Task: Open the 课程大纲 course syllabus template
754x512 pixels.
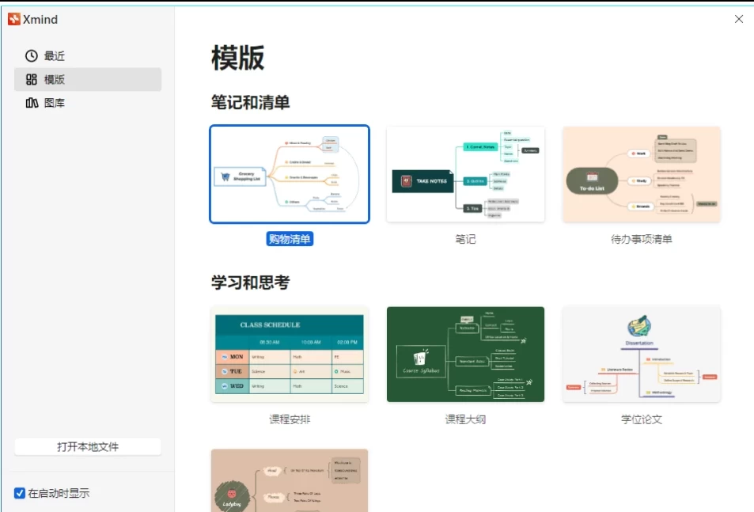Action: (x=465, y=354)
